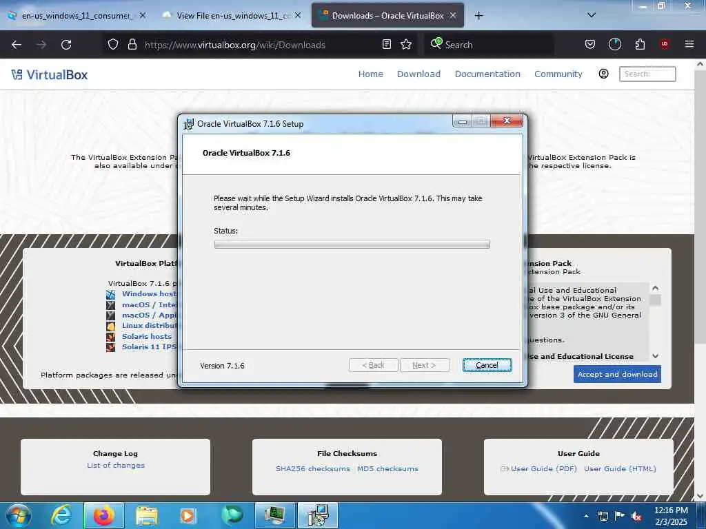The image size is (706, 529).
Task: Focus the VirtualBox site search field
Action: [647, 74]
